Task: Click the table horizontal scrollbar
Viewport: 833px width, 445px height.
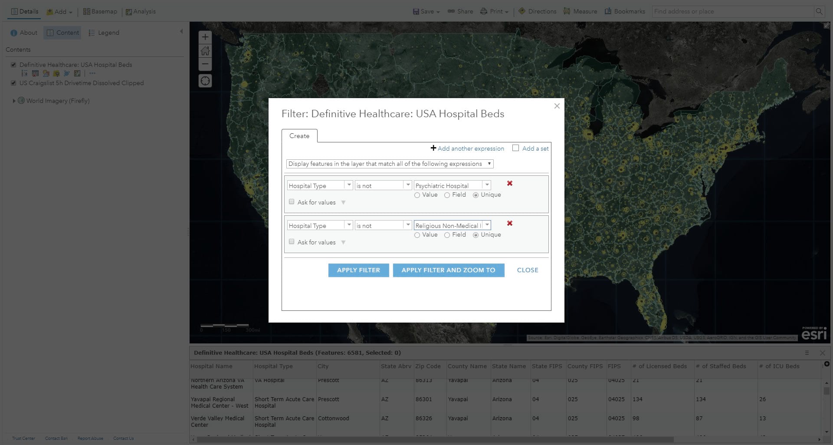Action: point(434,439)
